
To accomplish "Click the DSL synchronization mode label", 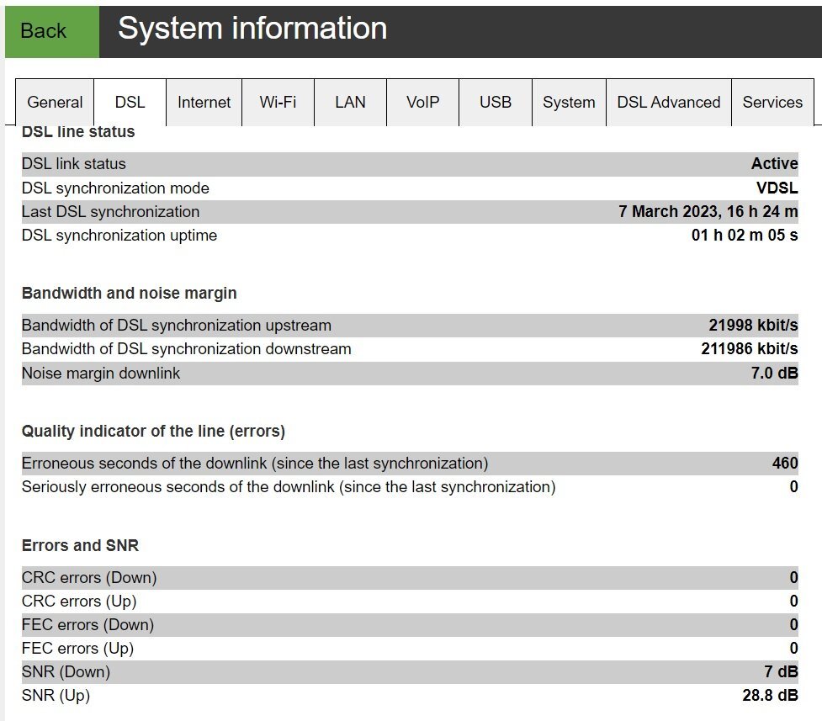I will [115, 188].
